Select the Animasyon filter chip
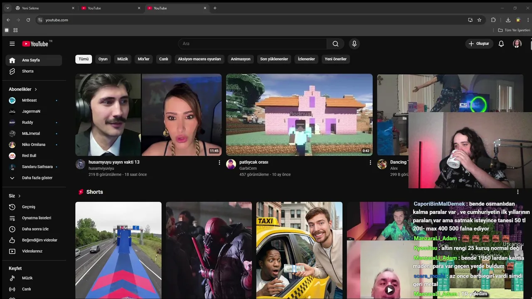 [241, 59]
